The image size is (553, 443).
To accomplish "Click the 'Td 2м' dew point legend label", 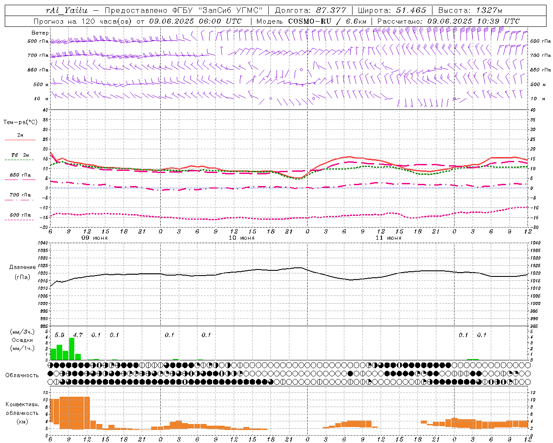I will 20,155.
